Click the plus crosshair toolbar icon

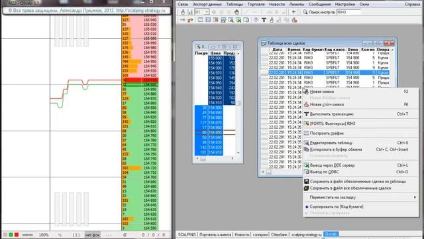(x=293, y=12)
